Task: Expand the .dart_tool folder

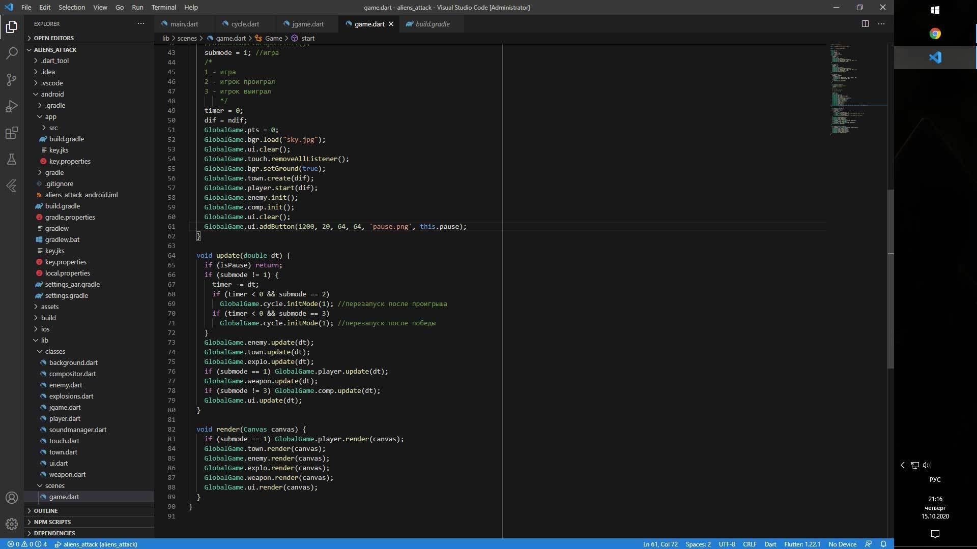Action: 55,60
